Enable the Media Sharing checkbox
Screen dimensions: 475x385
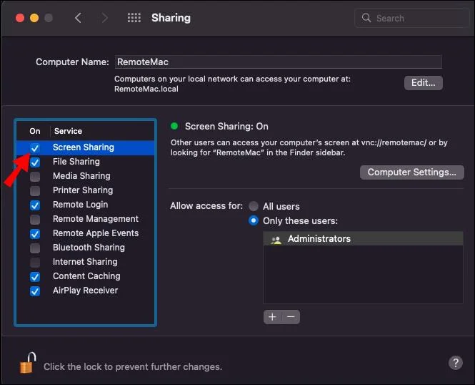pos(35,176)
